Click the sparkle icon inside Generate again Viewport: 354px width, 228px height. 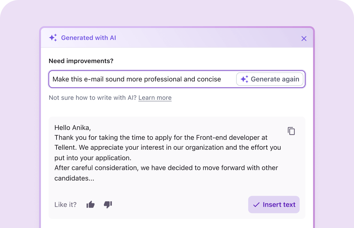pyautogui.click(x=244, y=79)
